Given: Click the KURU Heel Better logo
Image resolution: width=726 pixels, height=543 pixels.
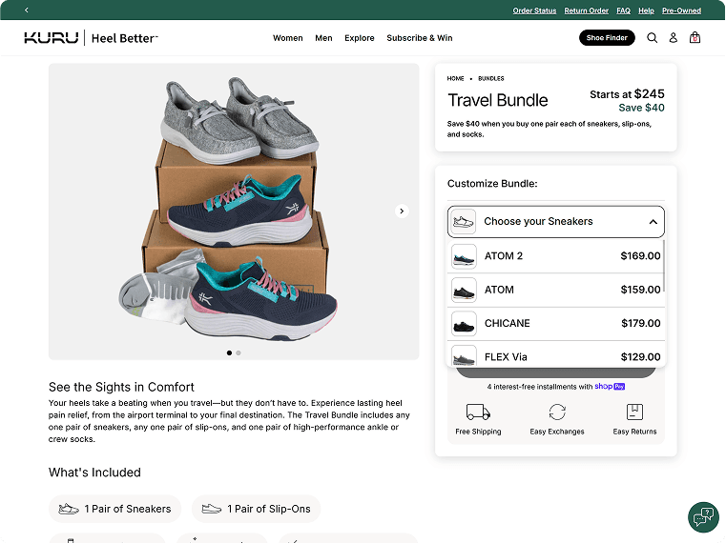Looking at the screenshot, I should [91, 38].
